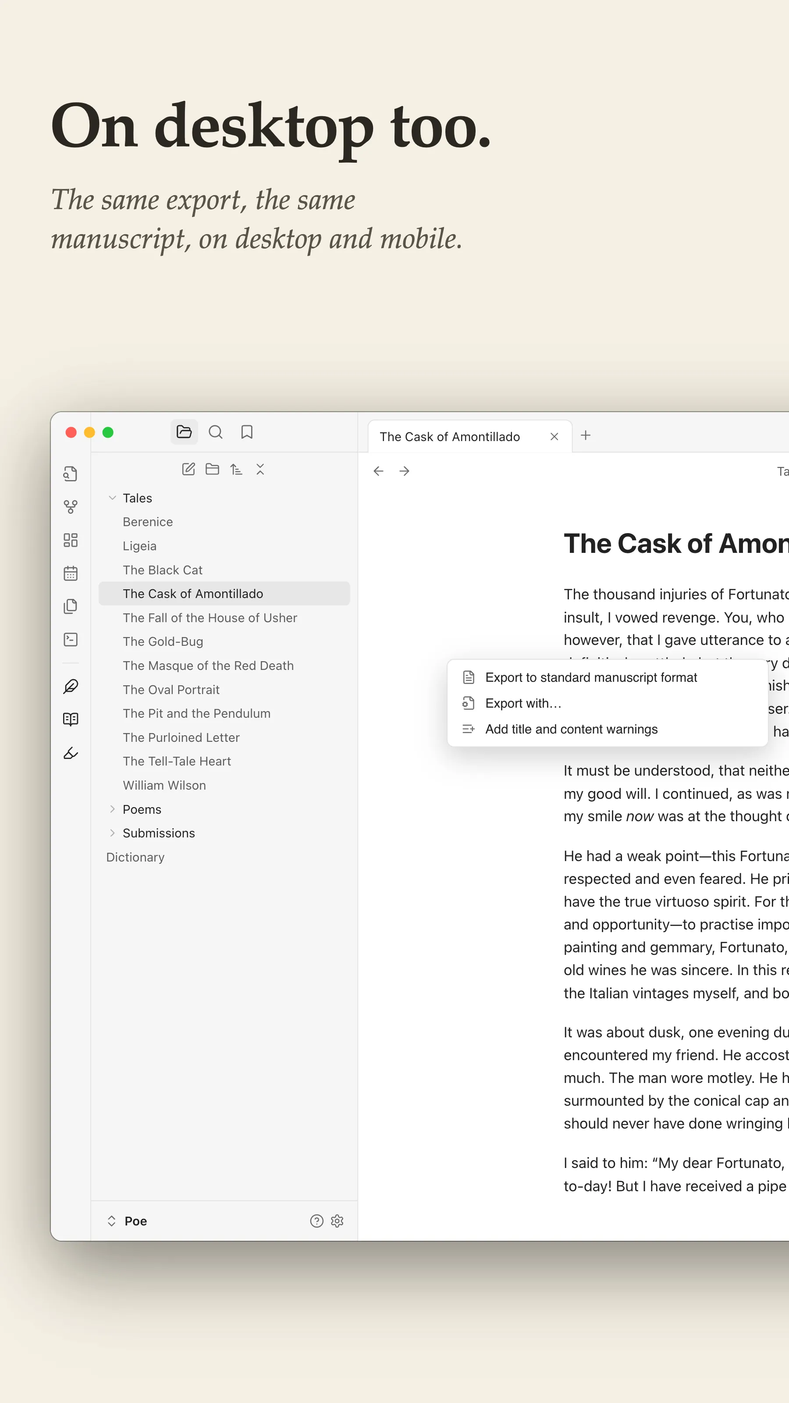Open The Fall of the House of Usher
The image size is (789, 1403).
point(224,618)
